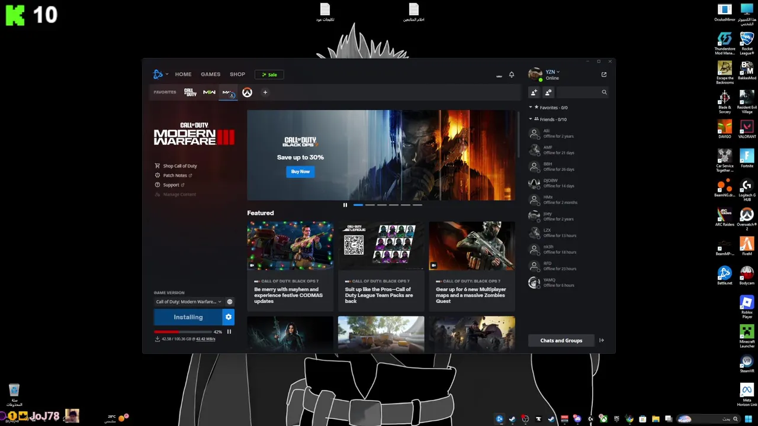Go to GAMES tab
Screen dimensions: 758x426
(x=210, y=75)
